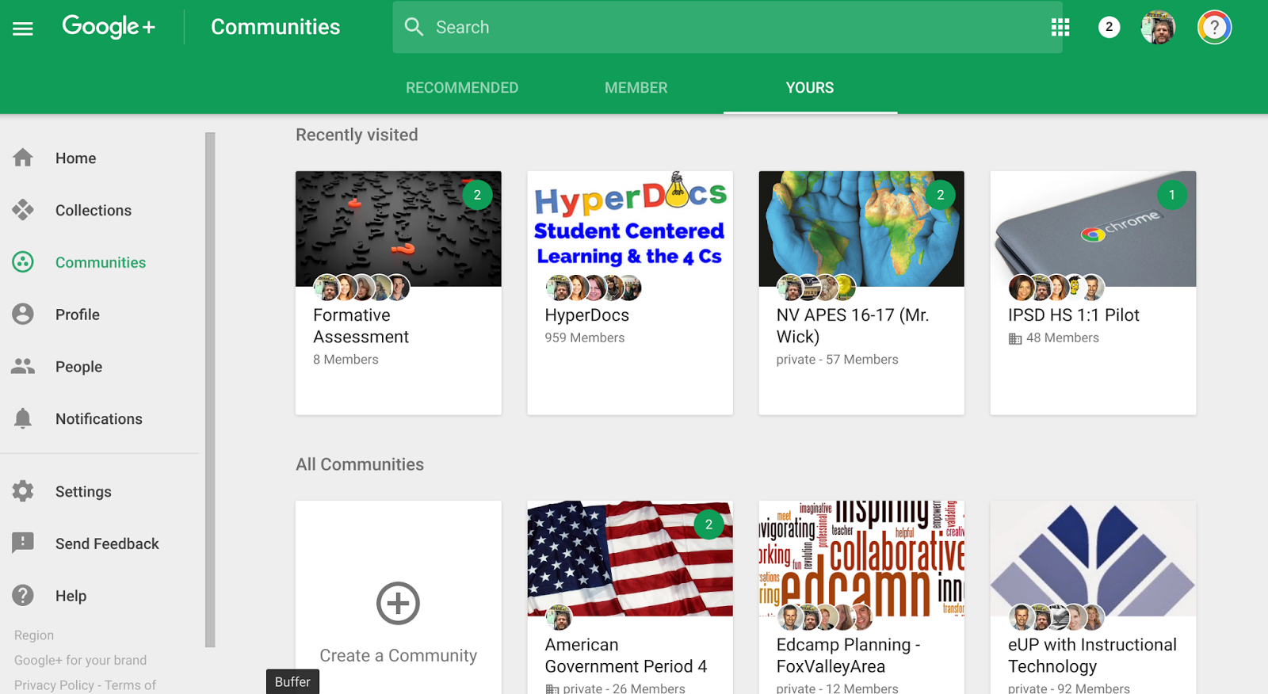Open the HyperDocs community title

click(587, 315)
